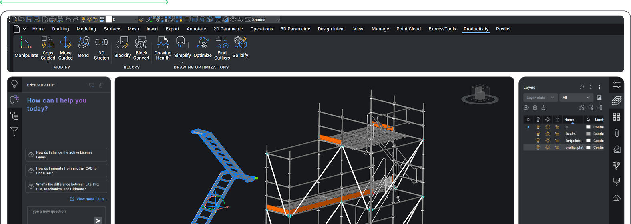Open the Layer state dropdown
The image size is (631, 224).
540,98
